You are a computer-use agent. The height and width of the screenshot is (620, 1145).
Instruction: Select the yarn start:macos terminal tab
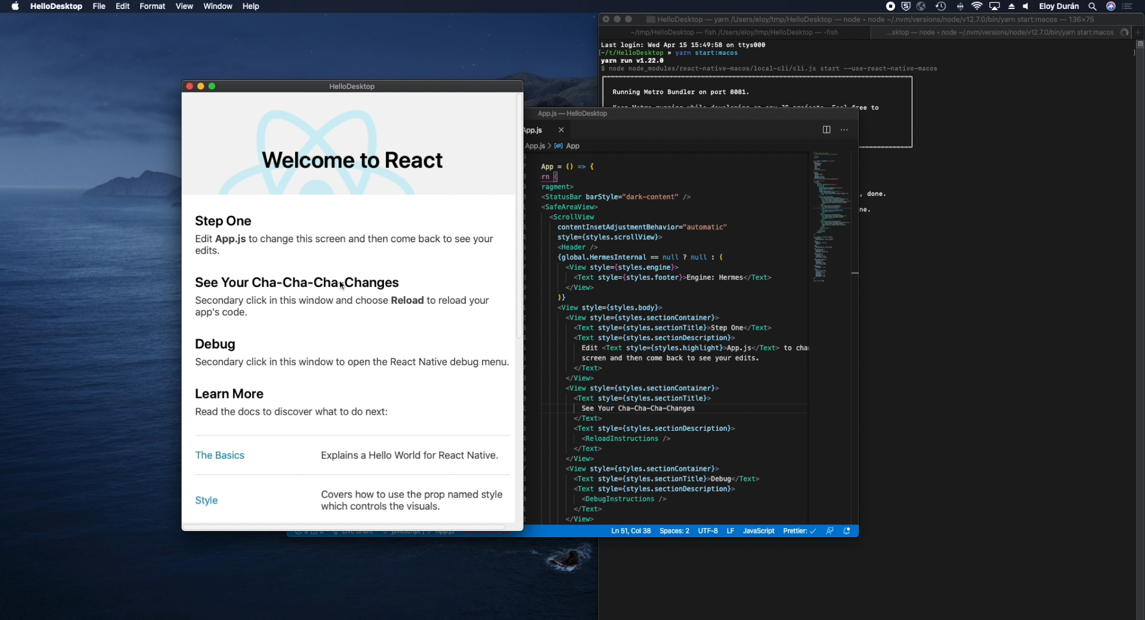pos(999,32)
